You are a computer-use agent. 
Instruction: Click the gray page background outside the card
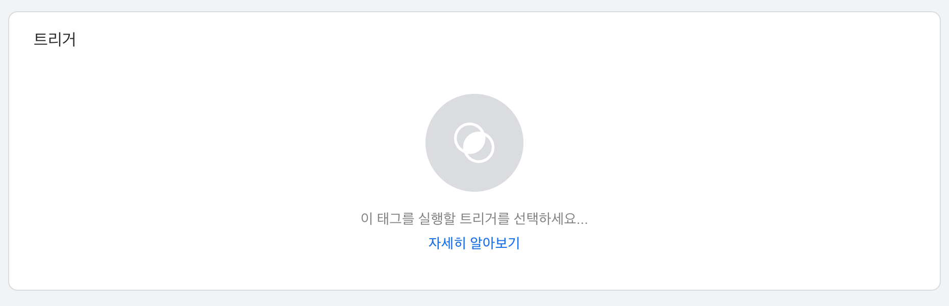tap(475, 299)
